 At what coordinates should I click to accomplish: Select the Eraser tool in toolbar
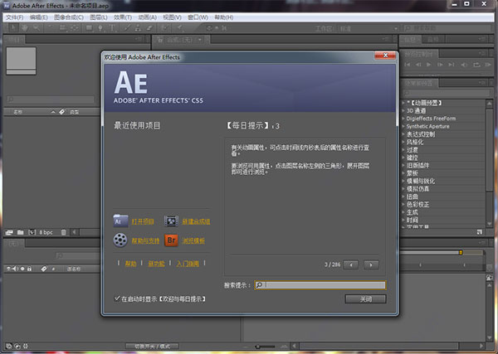(x=149, y=28)
